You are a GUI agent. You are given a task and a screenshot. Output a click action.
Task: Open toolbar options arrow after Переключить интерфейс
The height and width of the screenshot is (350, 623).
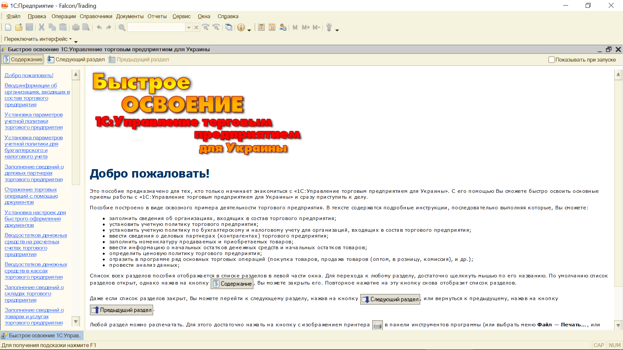coord(76,42)
